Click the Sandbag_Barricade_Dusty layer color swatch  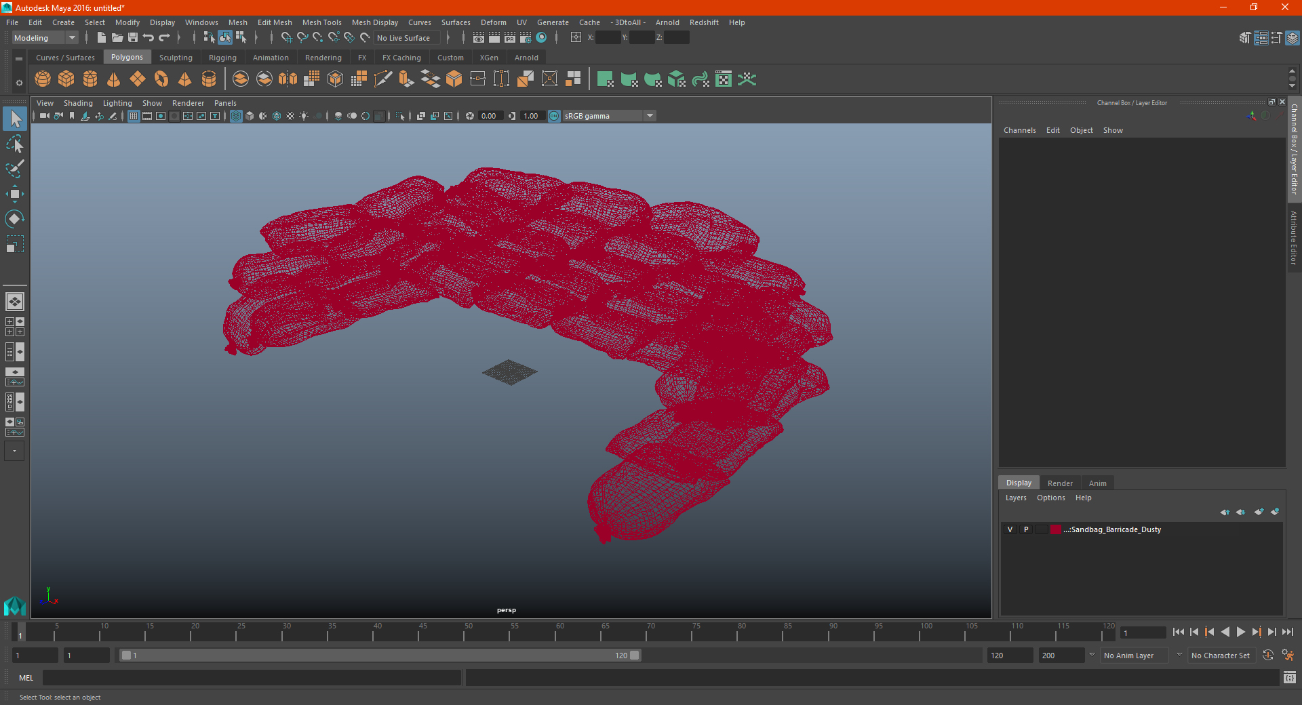pos(1056,529)
